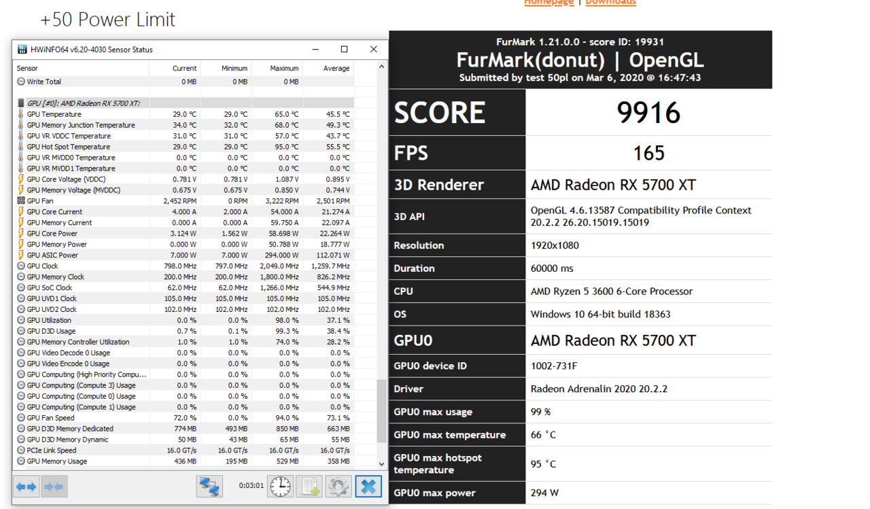Click the resolution value 1920x1080
The image size is (870, 509).
[x=555, y=245]
